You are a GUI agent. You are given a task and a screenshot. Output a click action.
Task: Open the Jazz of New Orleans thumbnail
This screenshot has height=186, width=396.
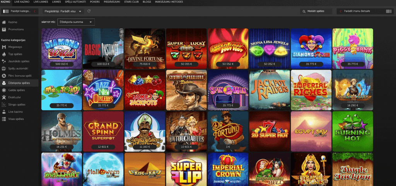click(103, 90)
